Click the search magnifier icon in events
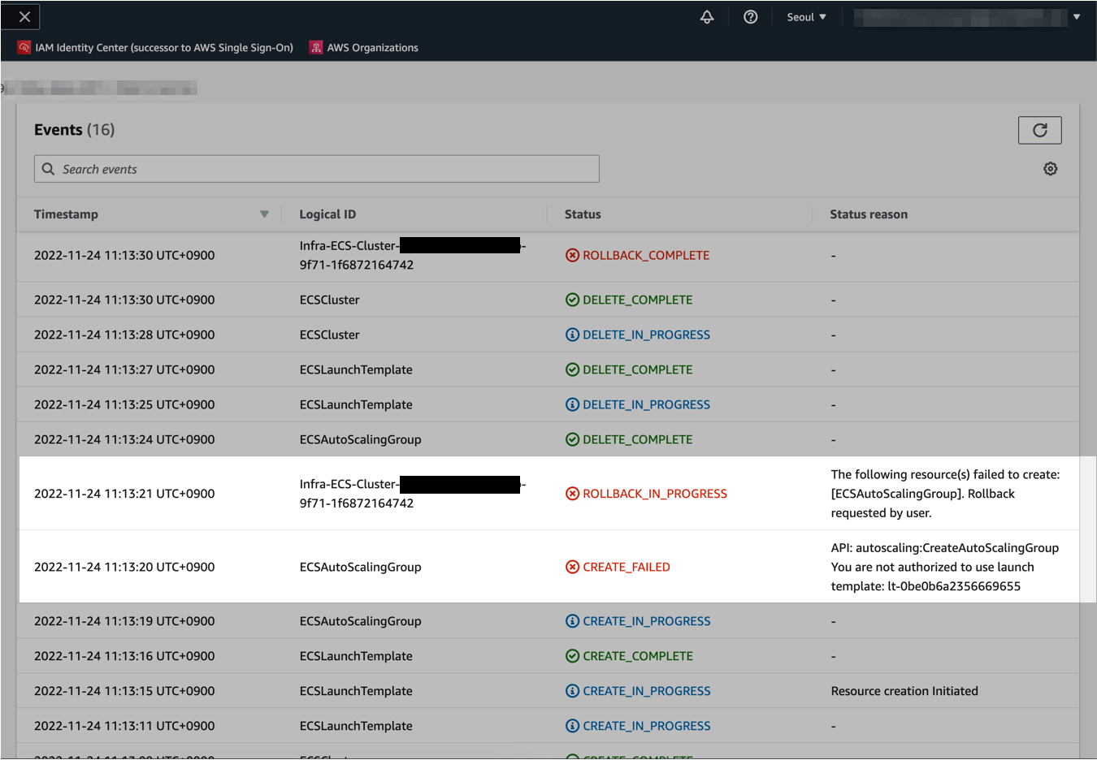The height and width of the screenshot is (760, 1097). (49, 169)
